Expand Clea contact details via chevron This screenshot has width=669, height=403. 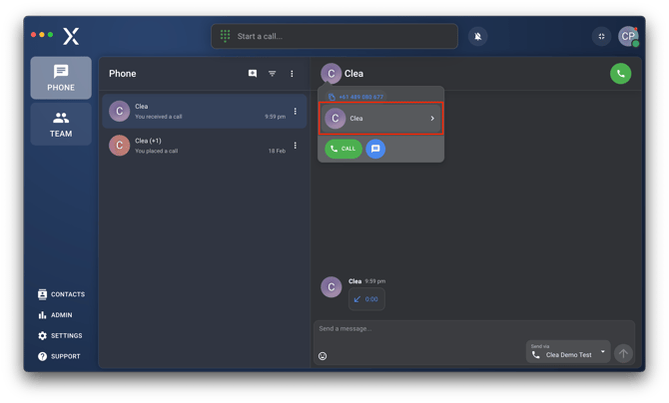[432, 119]
